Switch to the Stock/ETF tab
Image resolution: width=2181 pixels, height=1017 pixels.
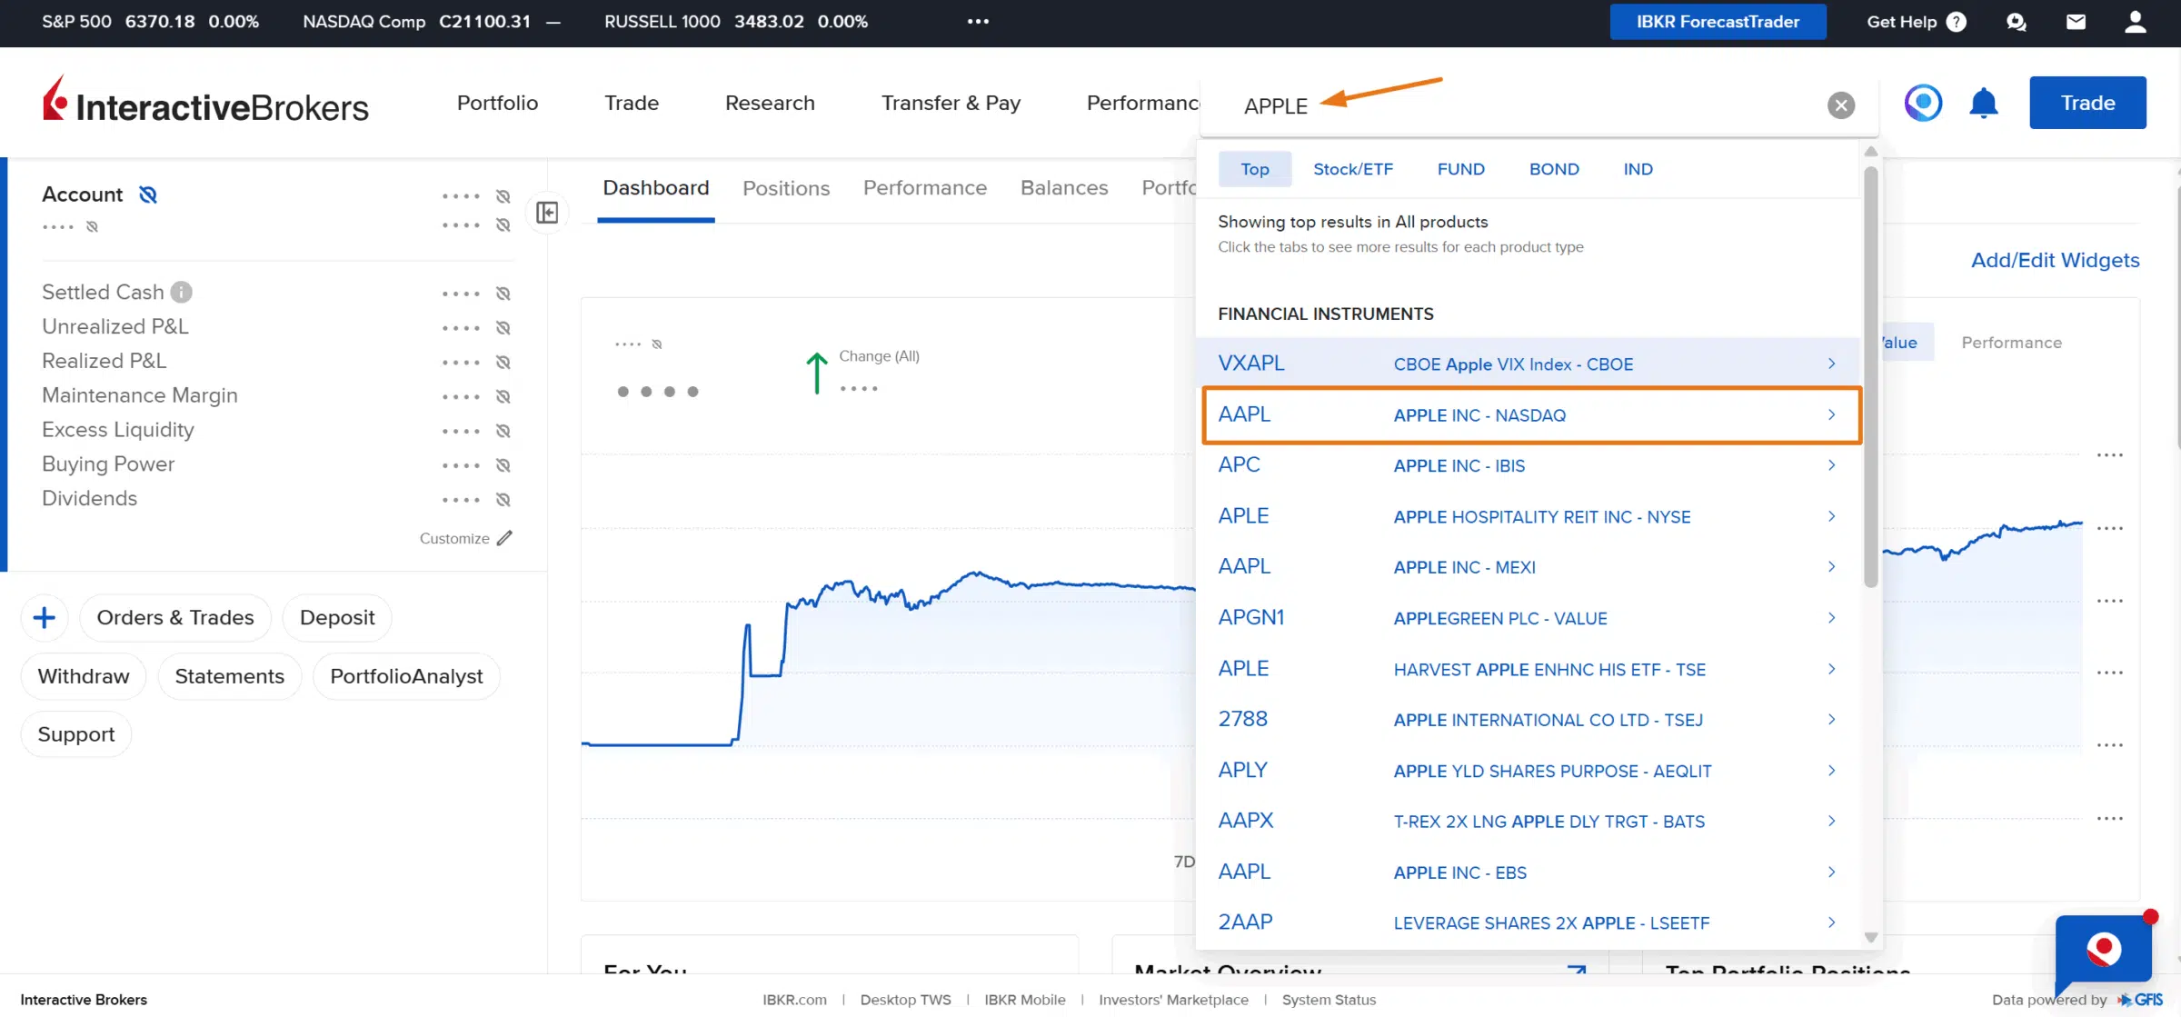click(x=1352, y=169)
